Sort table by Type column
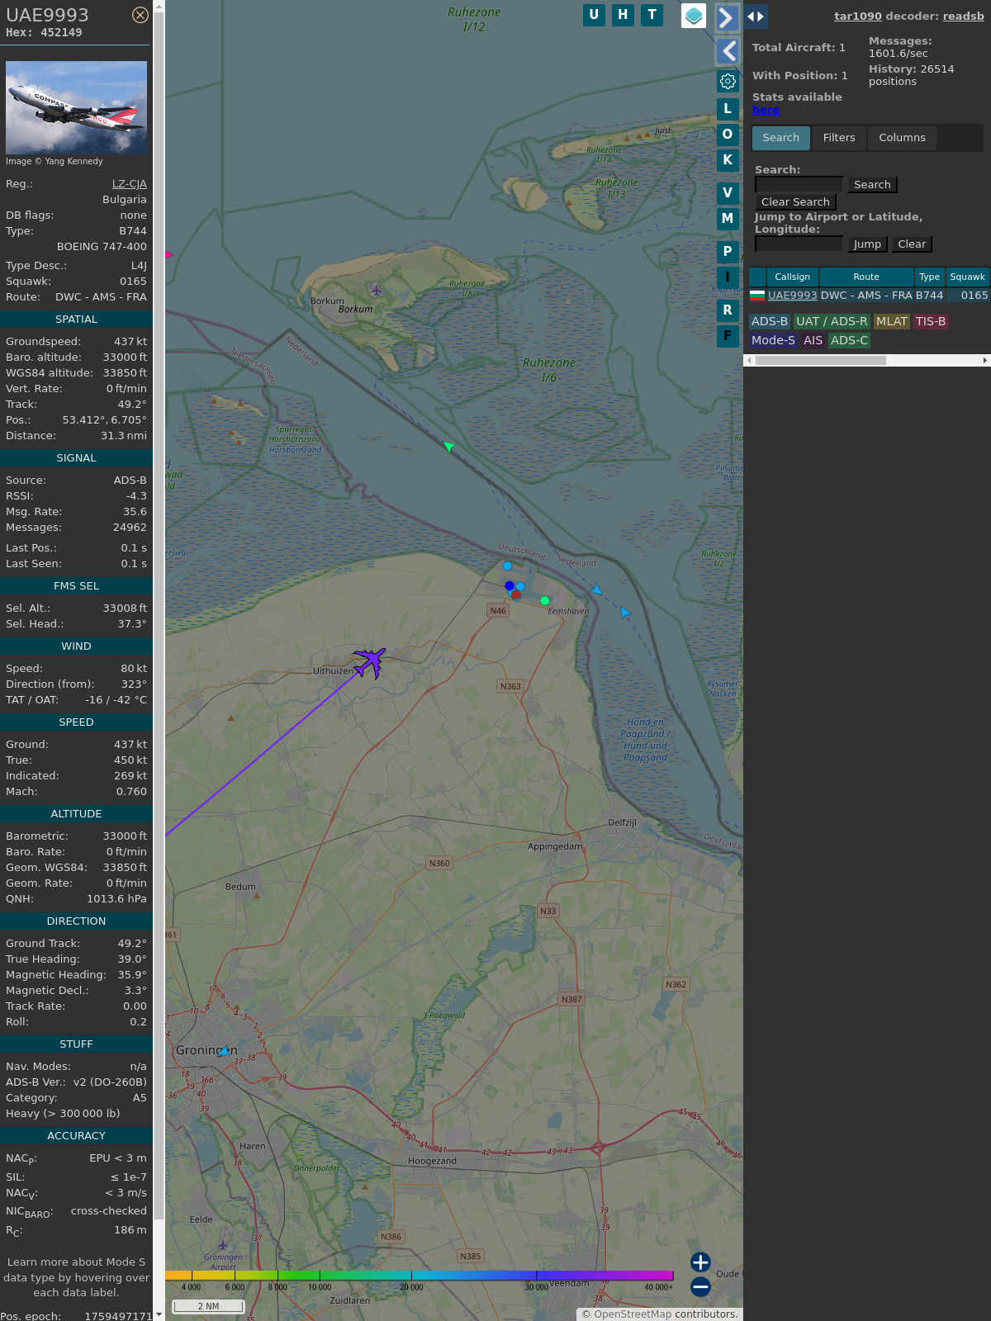991x1321 pixels. [x=929, y=277]
